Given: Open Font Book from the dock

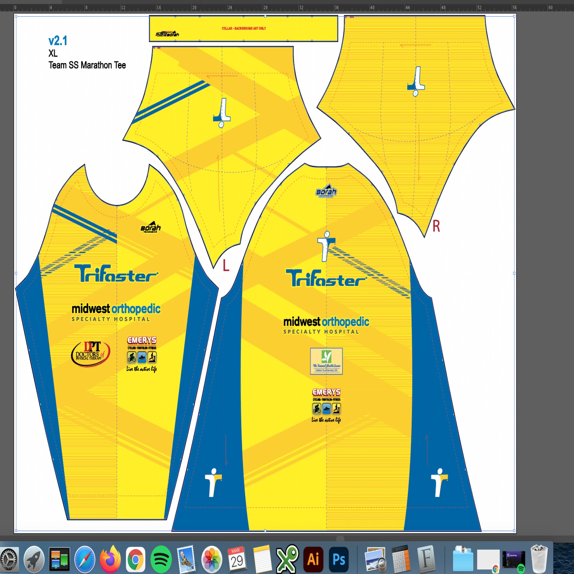Looking at the screenshot, I should pos(426,559).
